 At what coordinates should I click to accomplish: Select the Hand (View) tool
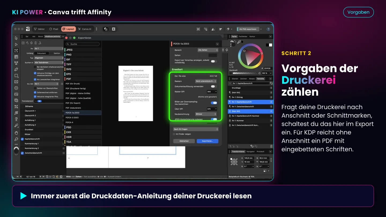(16, 133)
